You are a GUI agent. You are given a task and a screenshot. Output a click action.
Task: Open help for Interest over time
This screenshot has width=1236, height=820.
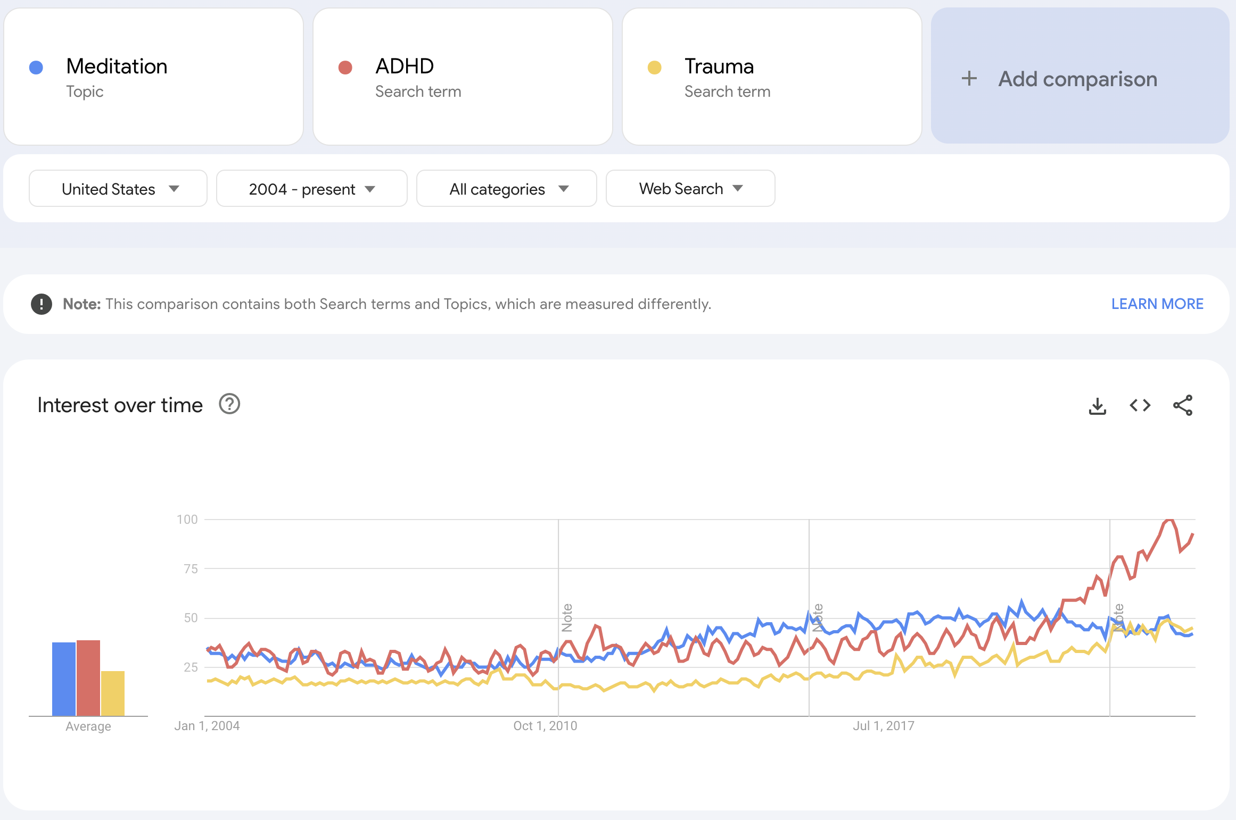point(229,404)
